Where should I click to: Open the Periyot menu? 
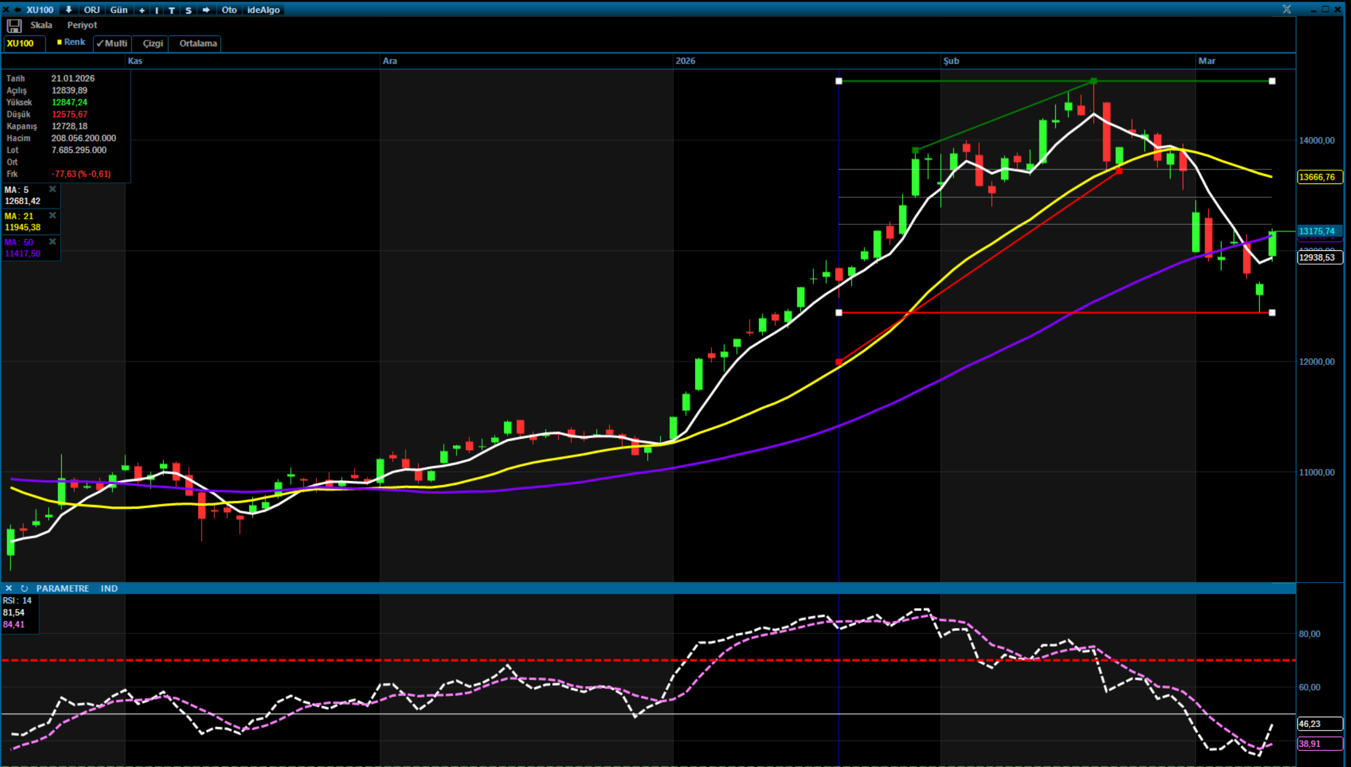pos(82,25)
